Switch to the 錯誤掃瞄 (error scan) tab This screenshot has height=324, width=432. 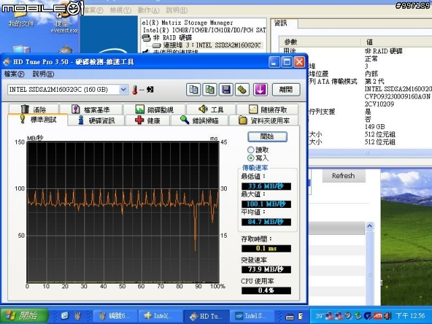point(200,120)
